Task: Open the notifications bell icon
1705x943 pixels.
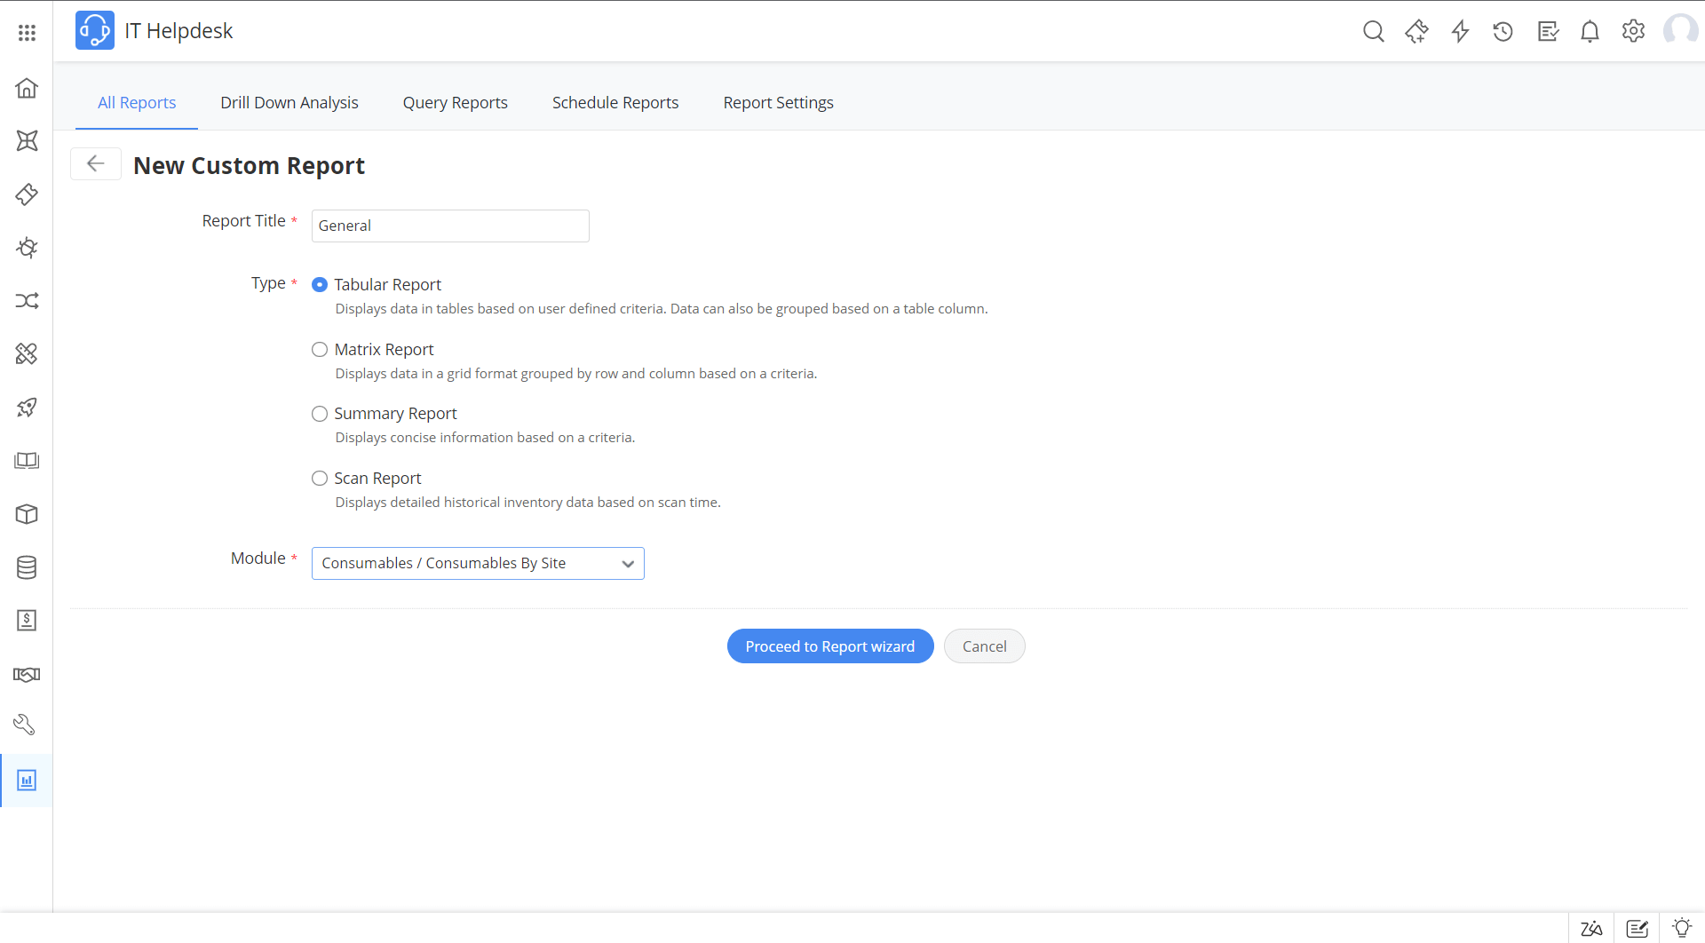Action: pos(1590,31)
